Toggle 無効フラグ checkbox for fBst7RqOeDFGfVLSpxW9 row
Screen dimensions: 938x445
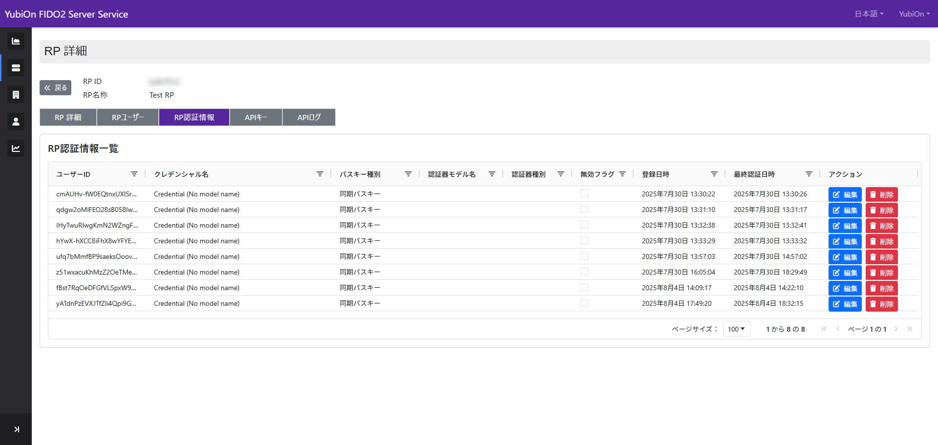[584, 288]
